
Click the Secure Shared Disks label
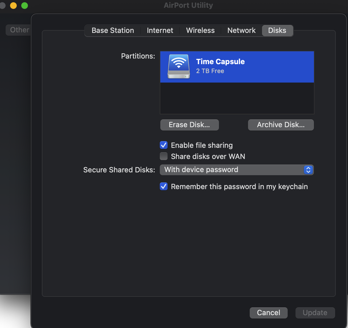click(x=119, y=170)
